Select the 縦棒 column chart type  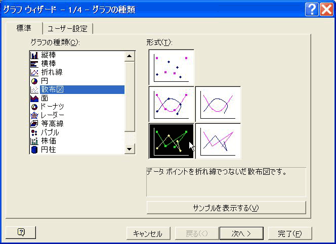coord(49,55)
